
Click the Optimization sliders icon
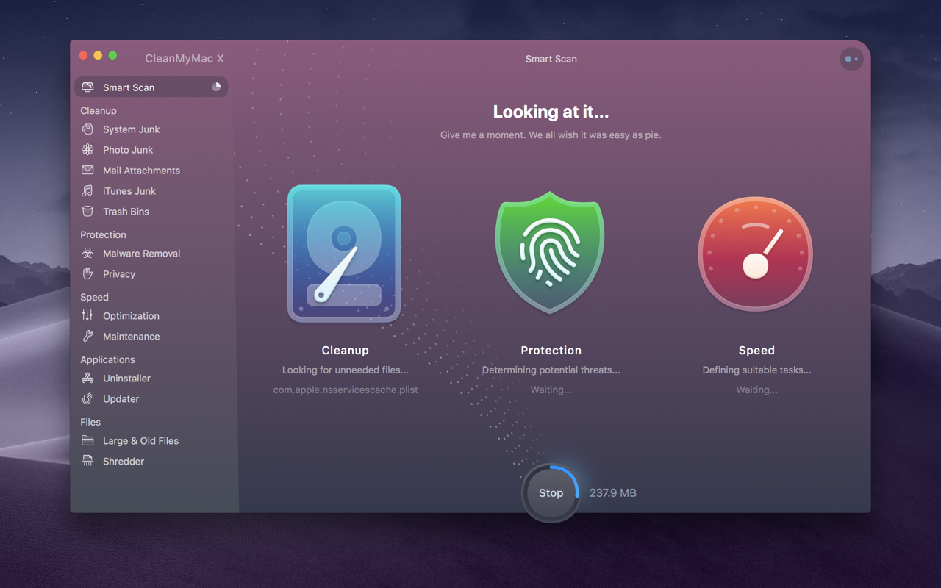click(x=87, y=315)
